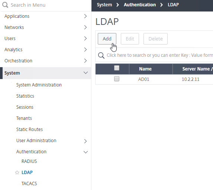The width and height of the screenshot is (213, 190).
Task: Expand the Networks menu arrow
Action: pyautogui.click(x=85, y=27)
